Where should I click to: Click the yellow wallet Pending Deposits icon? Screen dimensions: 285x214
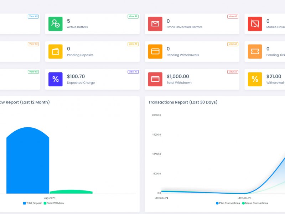[56, 51]
